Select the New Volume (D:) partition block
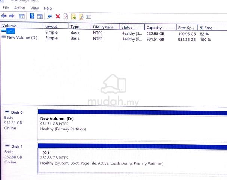The height and width of the screenshot is (180, 227). tap(132, 126)
